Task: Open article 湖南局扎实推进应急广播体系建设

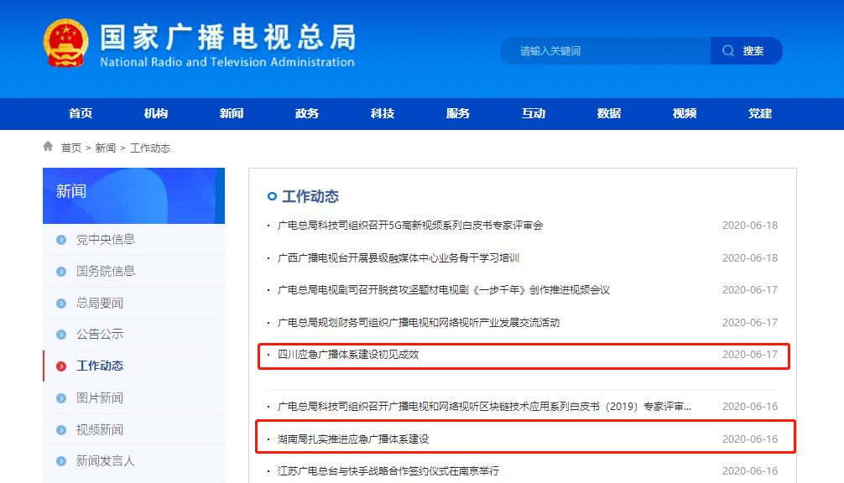Action: [x=353, y=439]
